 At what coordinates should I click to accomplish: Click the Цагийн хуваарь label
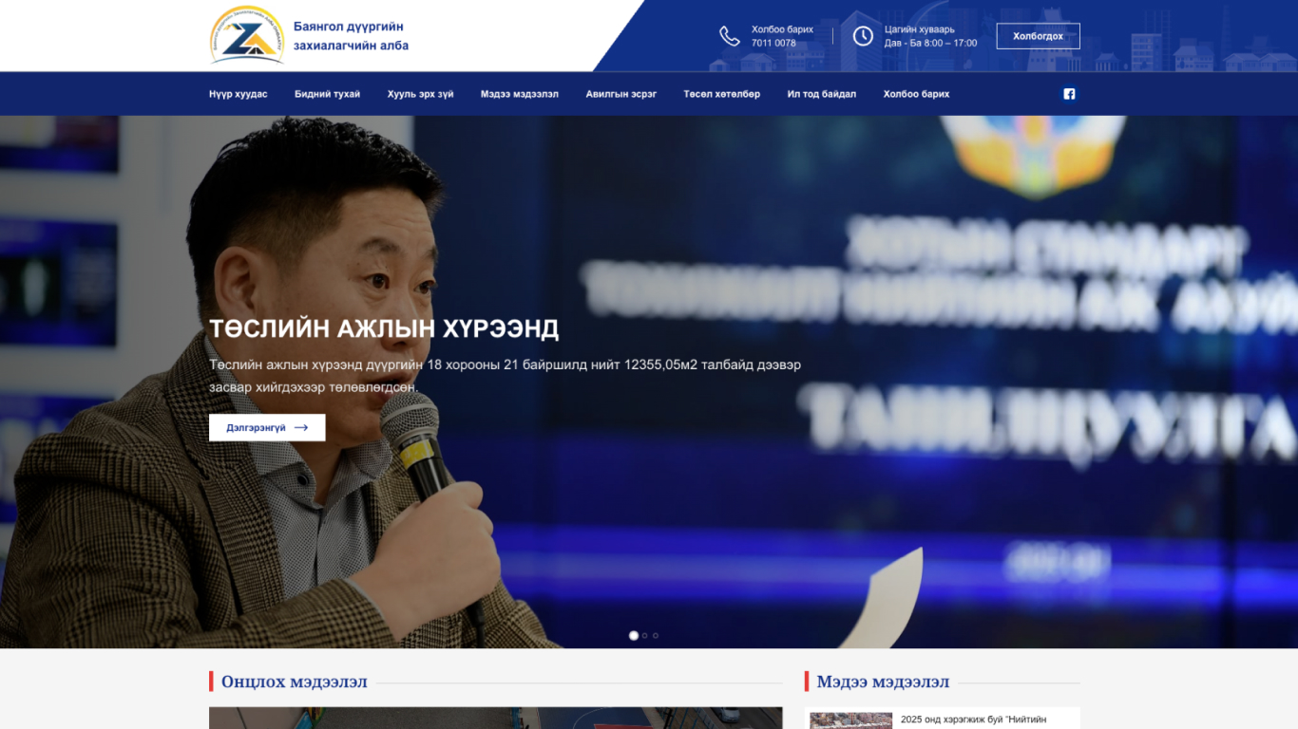pos(920,29)
